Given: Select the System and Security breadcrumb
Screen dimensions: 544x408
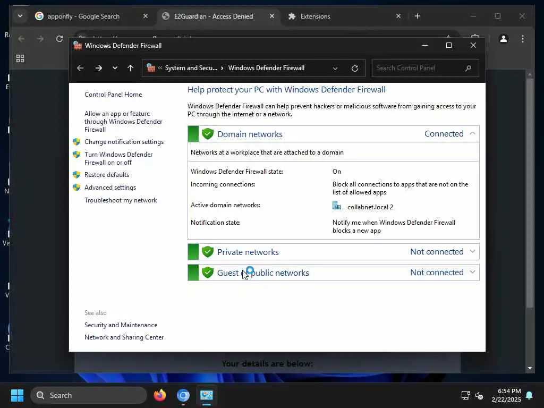Looking at the screenshot, I should [x=191, y=68].
